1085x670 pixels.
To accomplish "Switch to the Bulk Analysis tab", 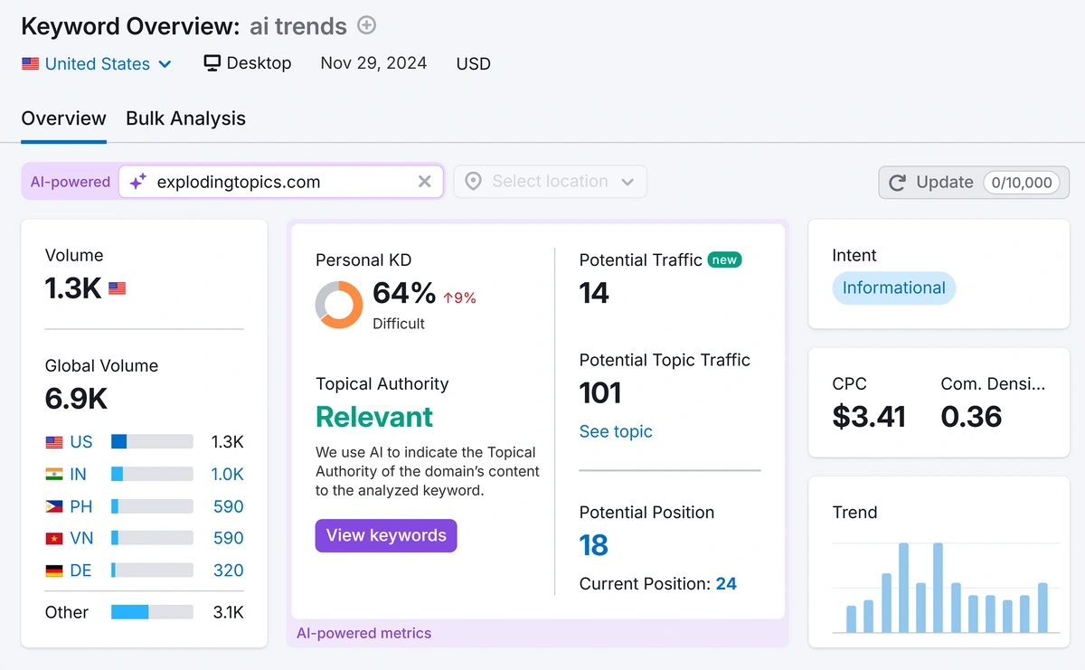I will (x=185, y=118).
